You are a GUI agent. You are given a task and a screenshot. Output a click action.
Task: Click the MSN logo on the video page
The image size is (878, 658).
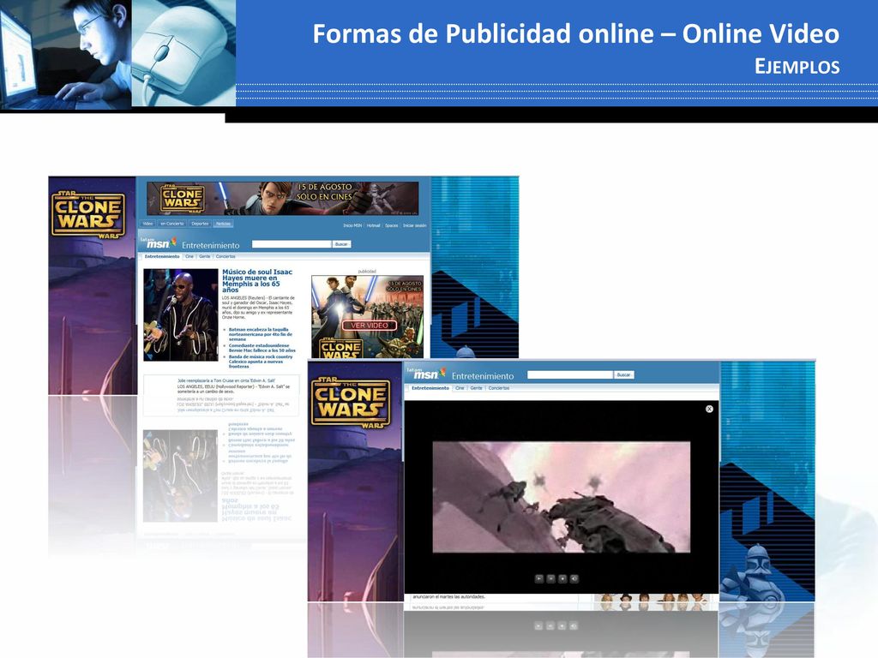click(x=426, y=374)
